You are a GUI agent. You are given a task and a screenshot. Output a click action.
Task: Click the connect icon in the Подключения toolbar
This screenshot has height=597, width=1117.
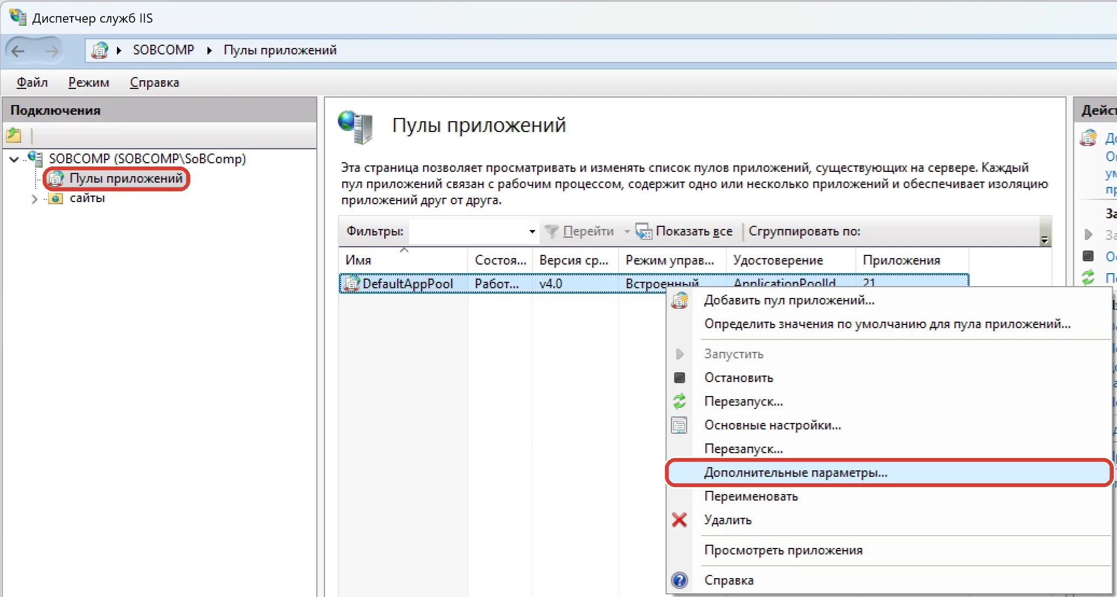pos(14,135)
